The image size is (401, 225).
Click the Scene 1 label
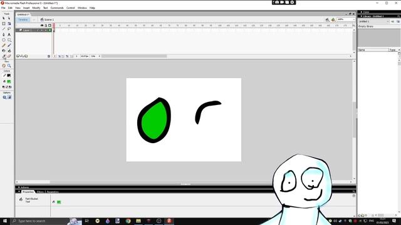pyautogui.click(x=49, y=19)
